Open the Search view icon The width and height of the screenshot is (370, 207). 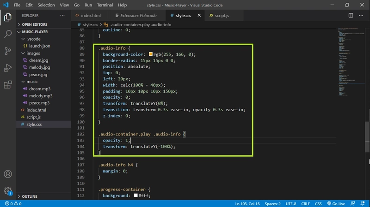[x=7, y=34]
